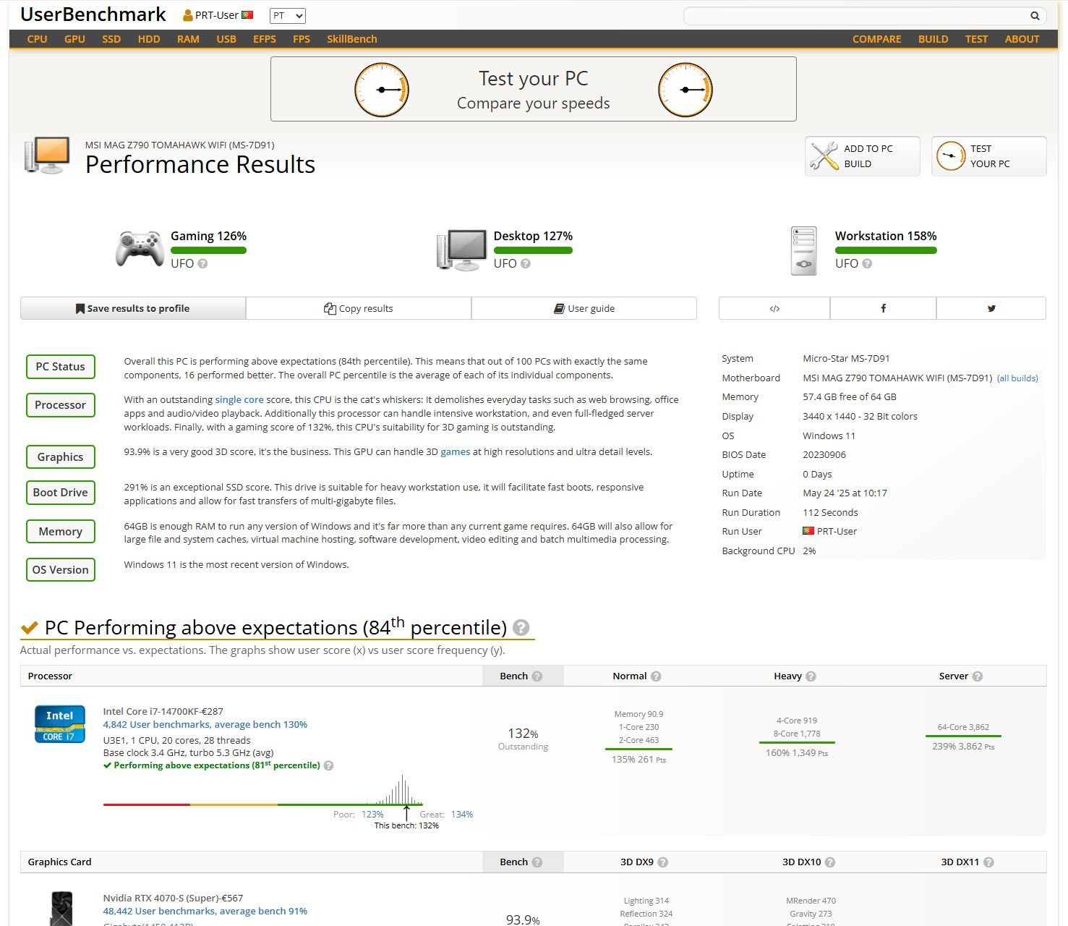Open the CPU menu tab

click(38, 39)
